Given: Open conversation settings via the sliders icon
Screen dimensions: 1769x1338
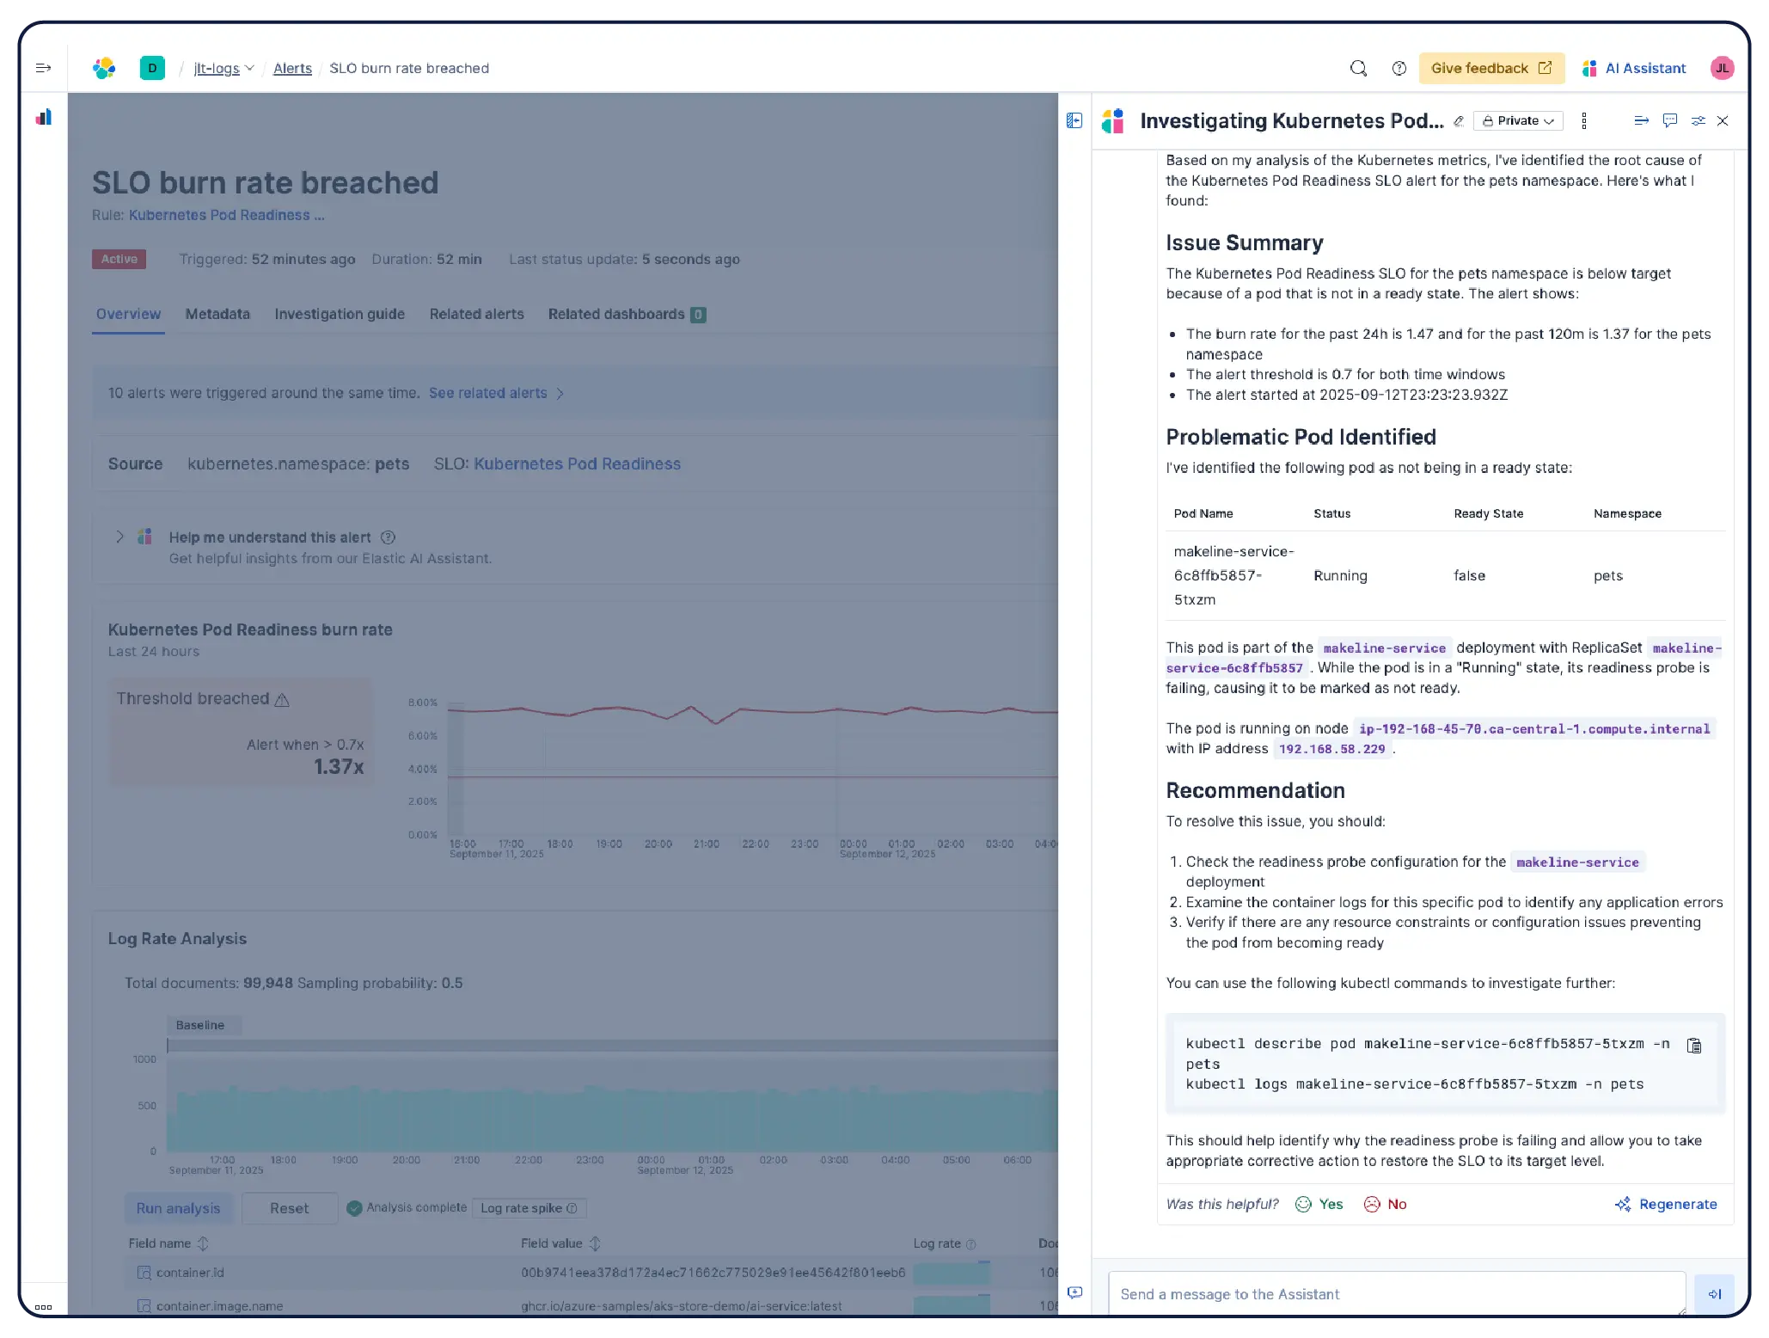Looking at the screenshot, I should pos(1699,120).
